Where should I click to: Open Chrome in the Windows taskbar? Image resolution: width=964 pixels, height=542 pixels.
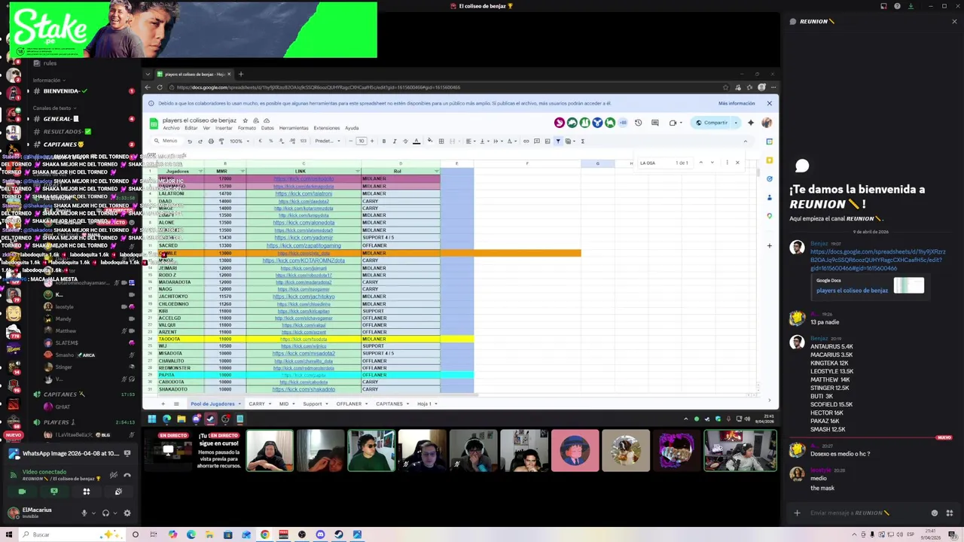click(x=264, y=534)
